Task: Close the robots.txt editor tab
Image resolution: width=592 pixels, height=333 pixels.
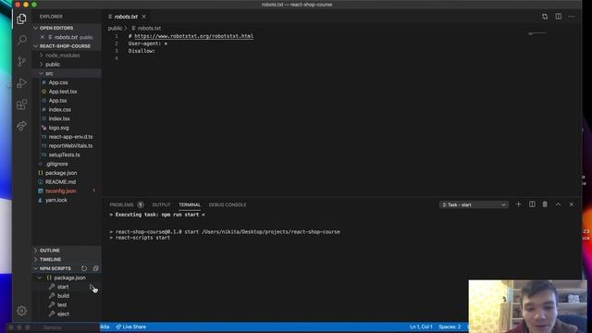Action: [x=144, y=17]
